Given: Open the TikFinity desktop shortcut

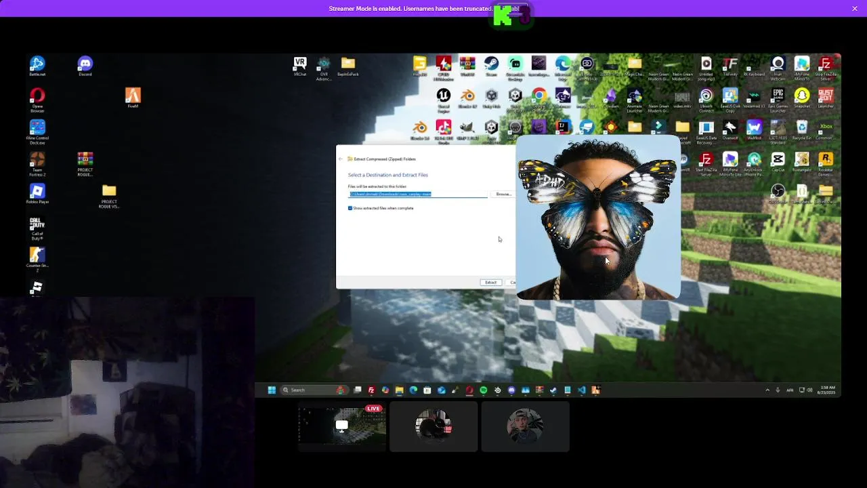Looking at the screenshot, I should pyautogui.click(x=730, y=66).
